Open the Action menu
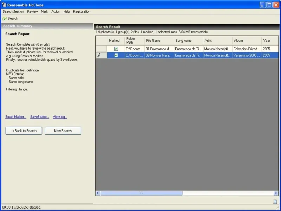Image resolution: width=281 pixels, height=211 pixels. pyautogui.click(x=56, y=12)
